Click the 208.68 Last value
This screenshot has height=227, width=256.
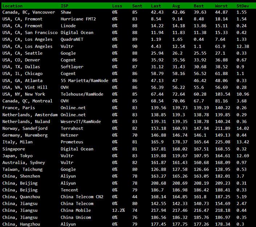point(159,183)
